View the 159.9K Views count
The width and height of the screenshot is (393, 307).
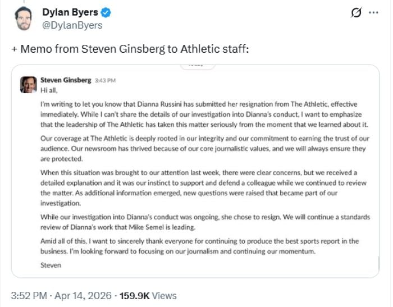pyautogui.click(x=151, y=295)
